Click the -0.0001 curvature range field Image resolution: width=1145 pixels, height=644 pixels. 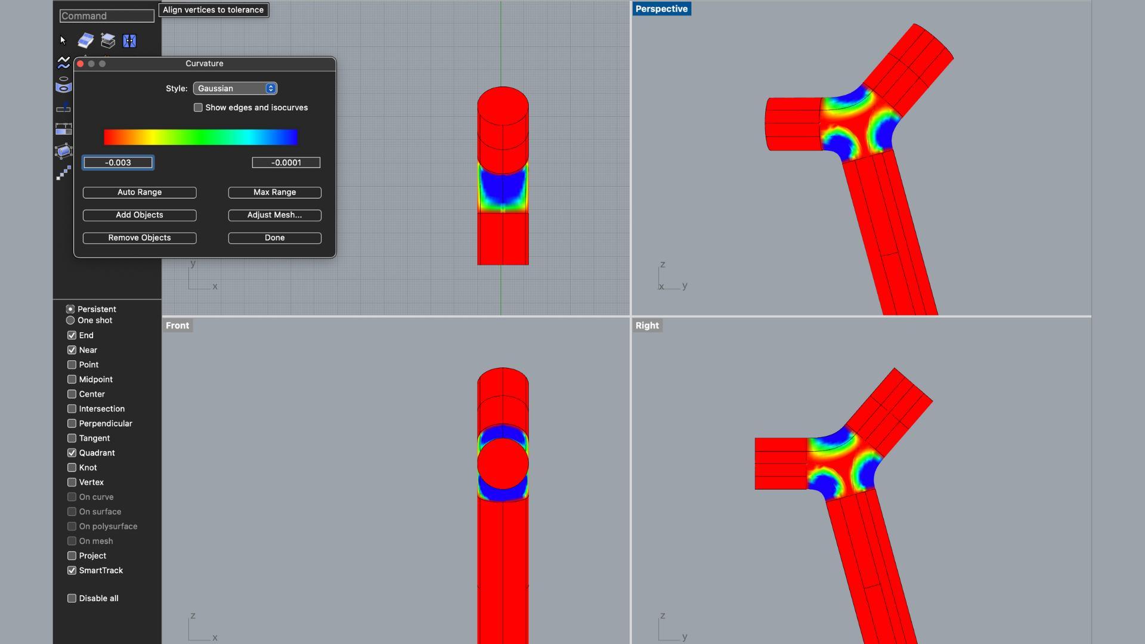[x=286, y=163]
